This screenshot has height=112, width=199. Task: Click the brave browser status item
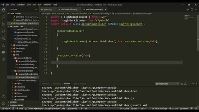point(20,109)
